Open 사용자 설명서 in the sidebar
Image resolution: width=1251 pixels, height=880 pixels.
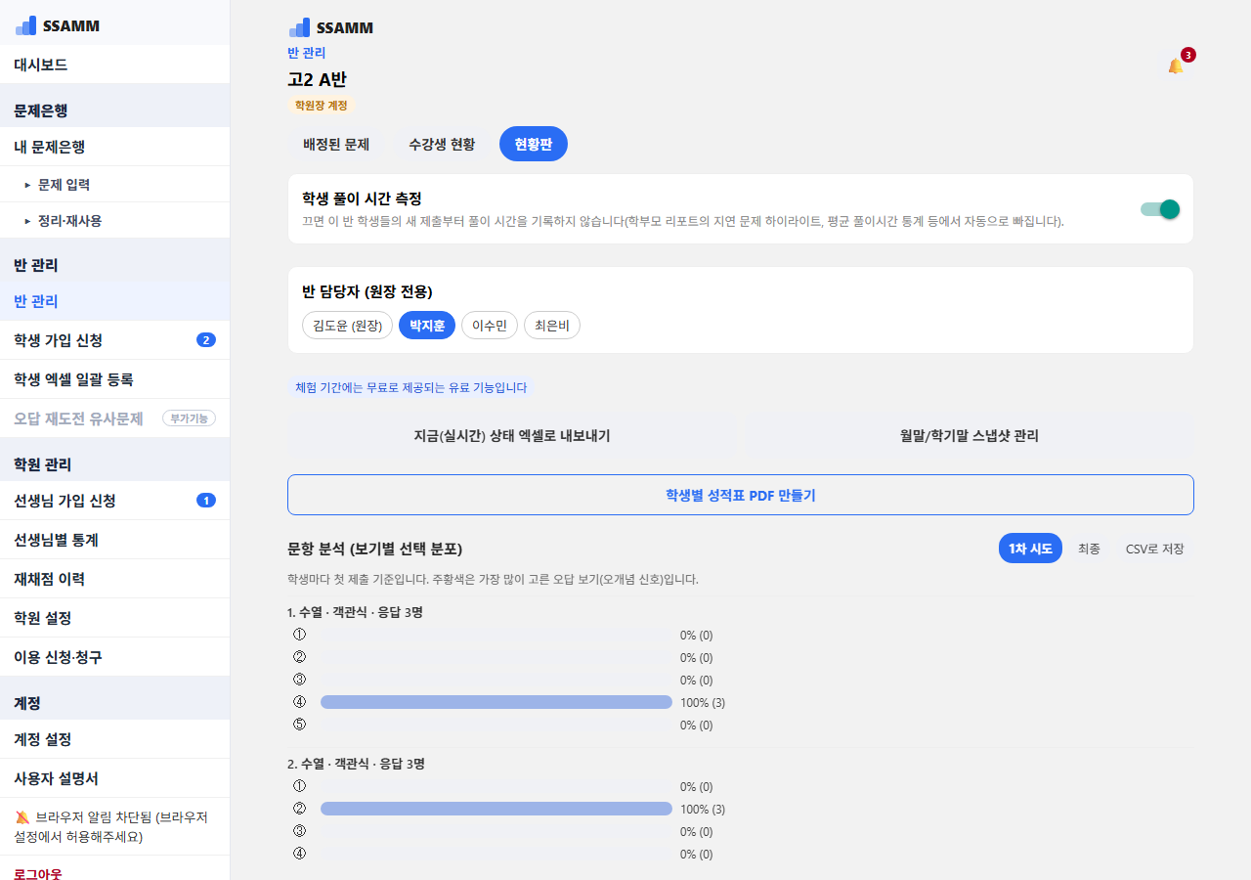pyautogui.click(x=115, y=778)
